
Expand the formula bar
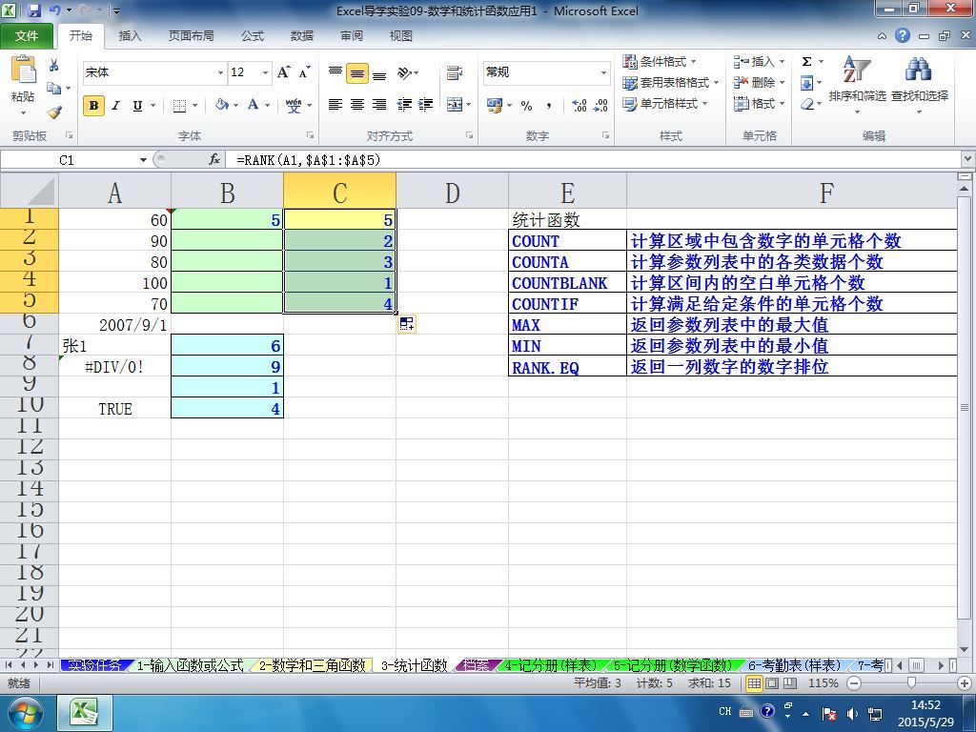tap(968, 160)
